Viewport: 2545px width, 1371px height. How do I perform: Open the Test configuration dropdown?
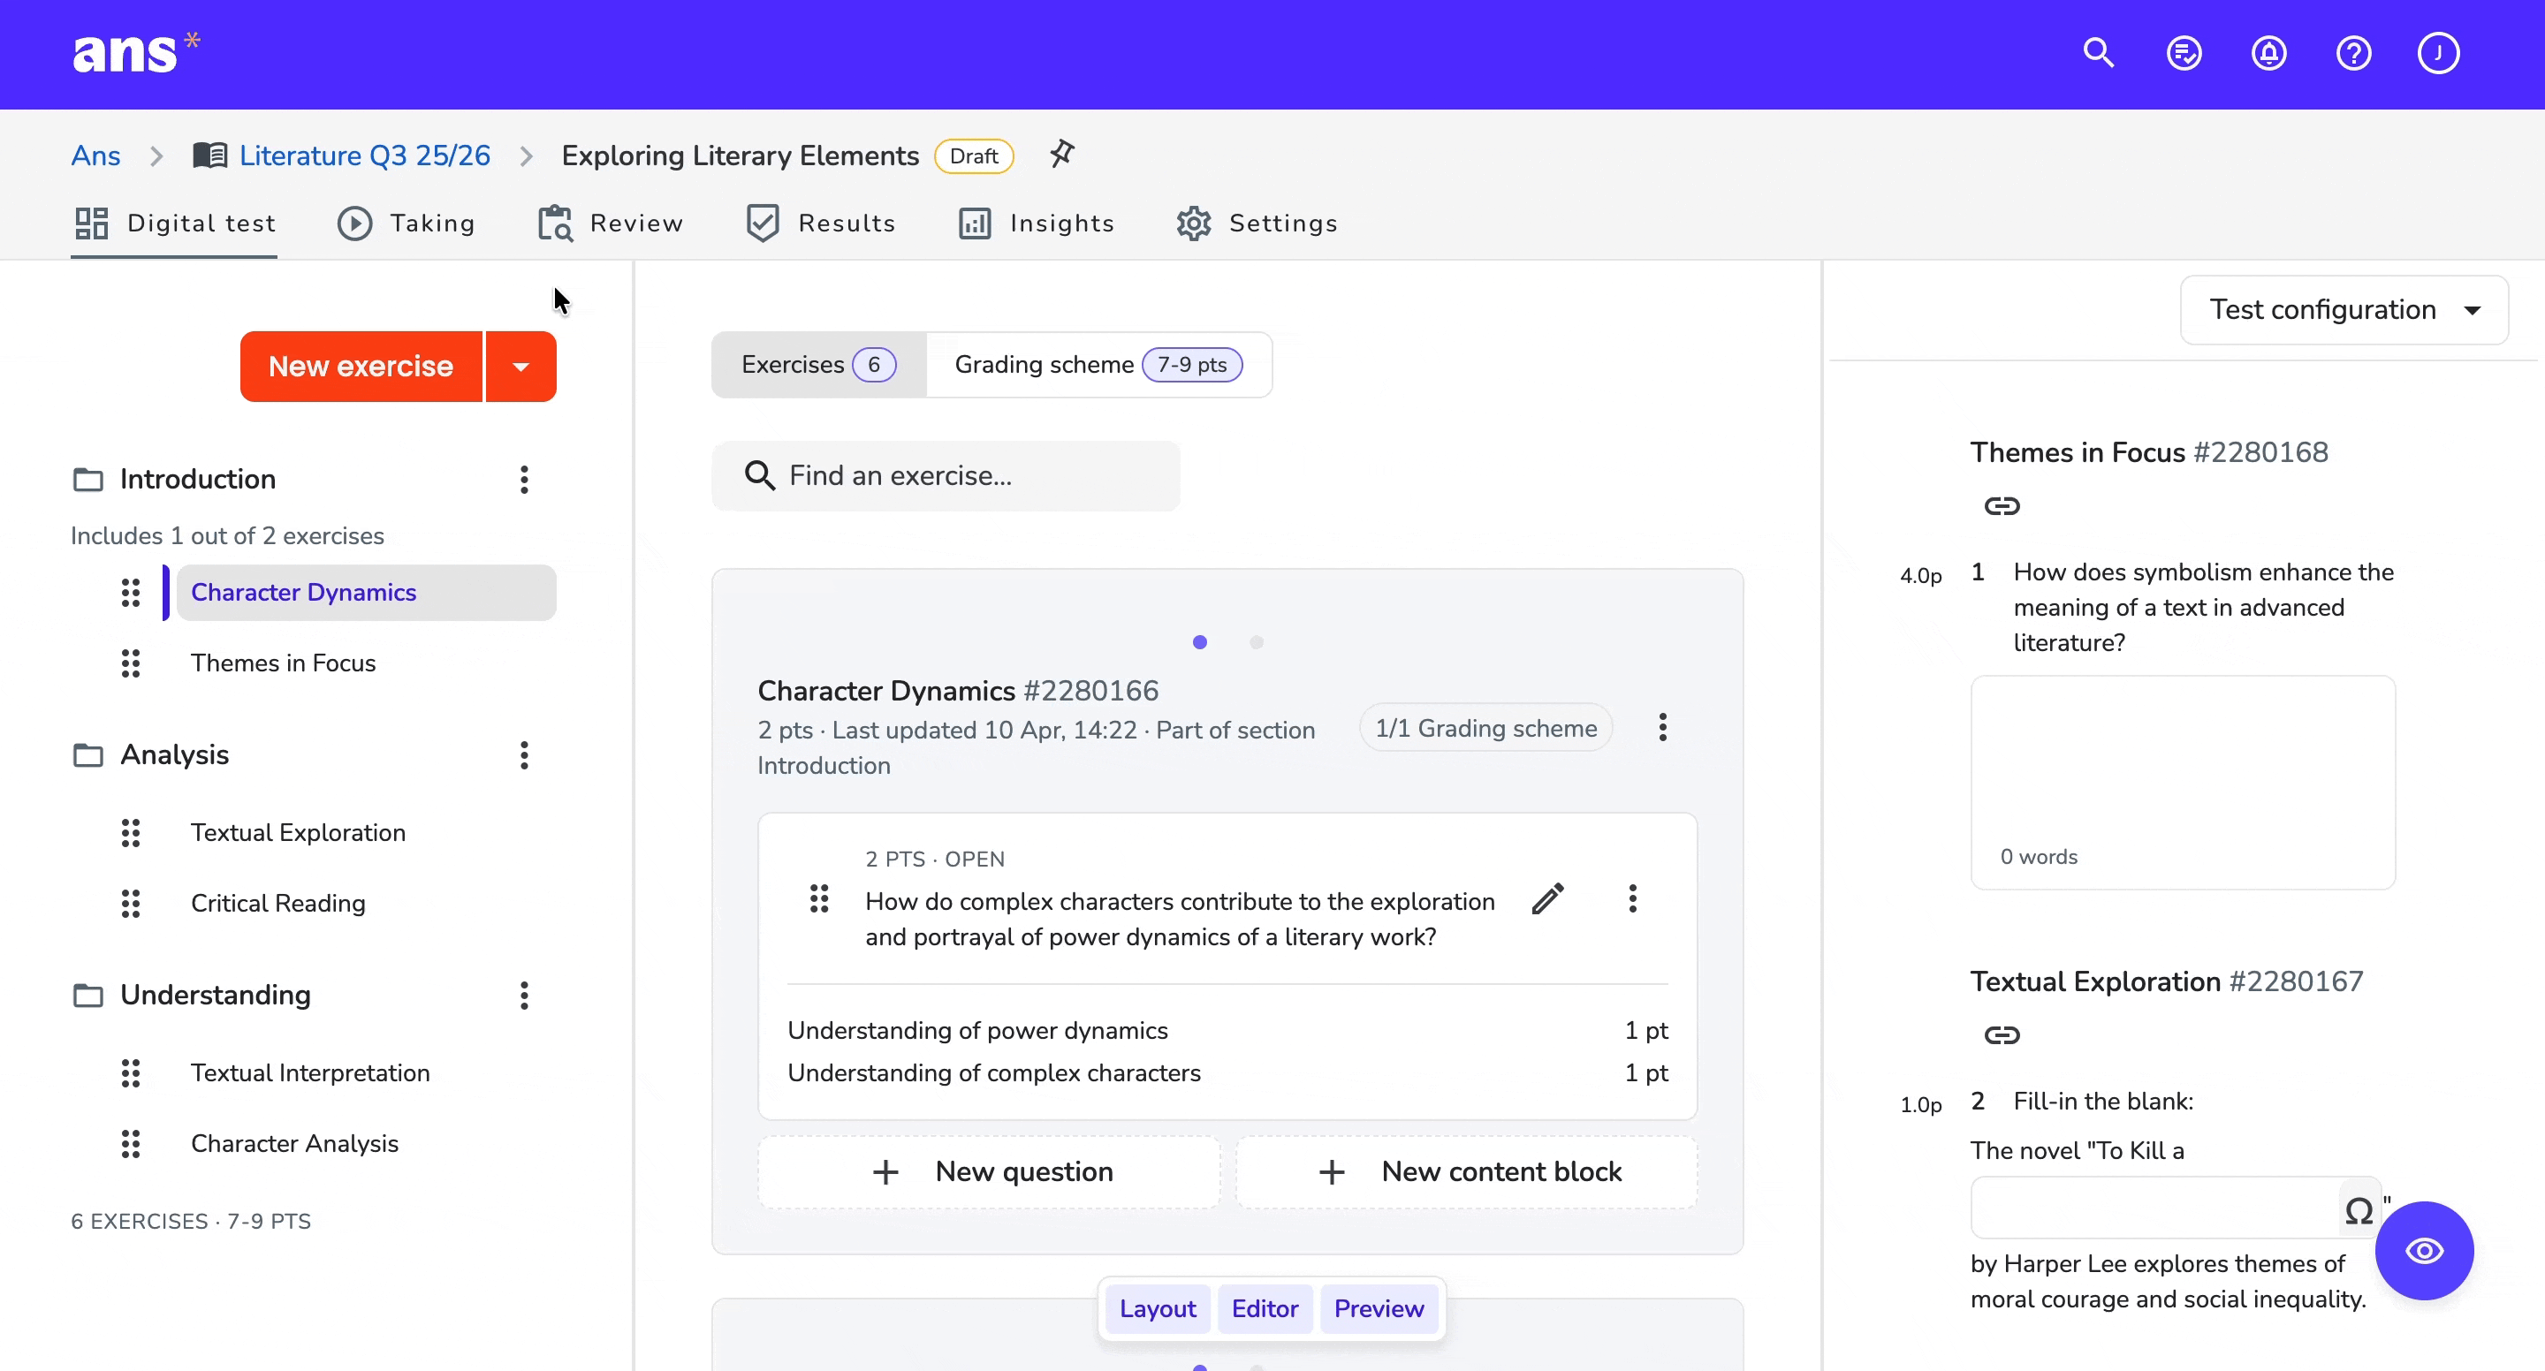click(2344, 310)
